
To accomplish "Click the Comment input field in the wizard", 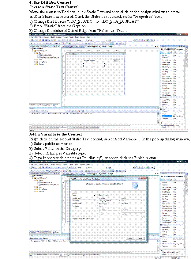I will click(109, 221).
